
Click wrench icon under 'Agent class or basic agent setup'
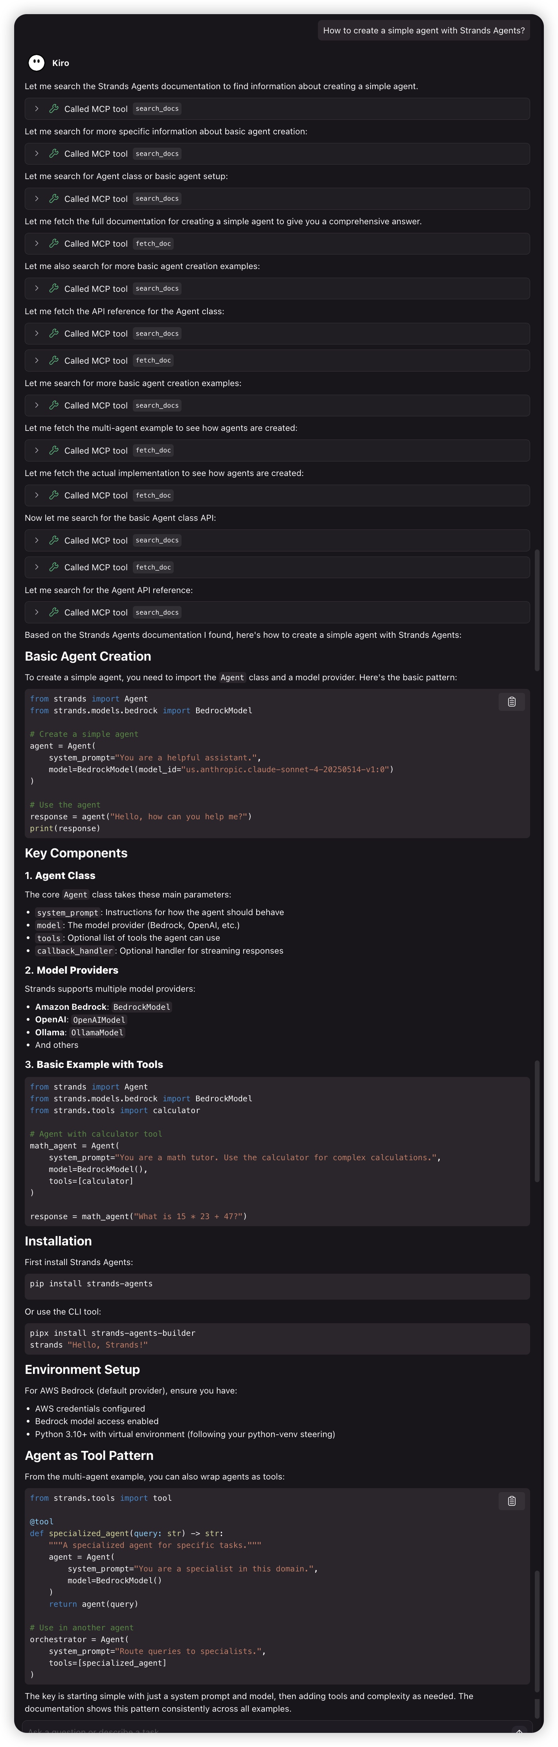click(53, 199)
